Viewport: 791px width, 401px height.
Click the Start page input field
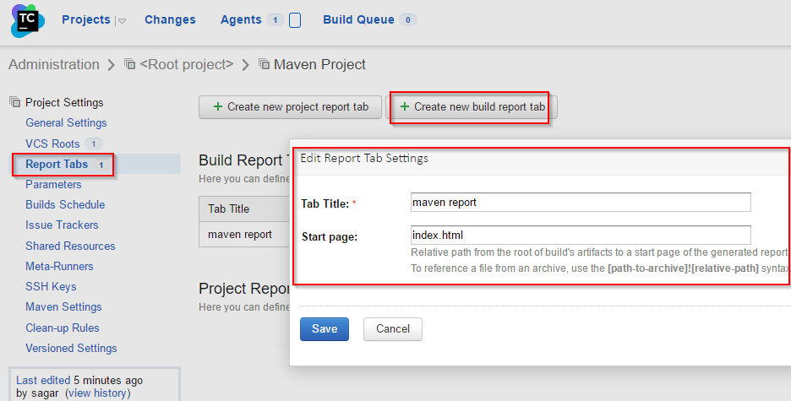coord(580,235)
